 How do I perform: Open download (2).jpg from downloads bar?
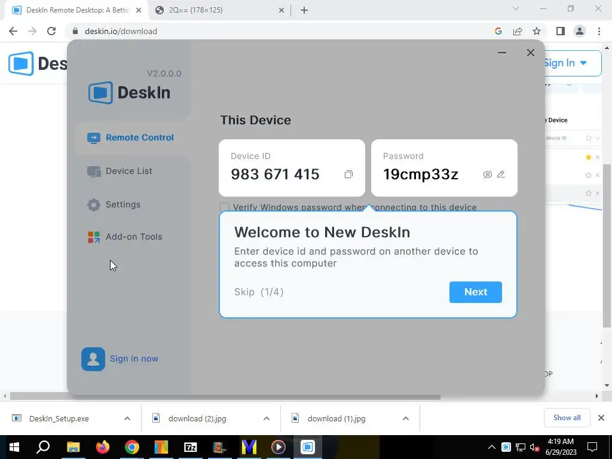click(x=197, y=418)
